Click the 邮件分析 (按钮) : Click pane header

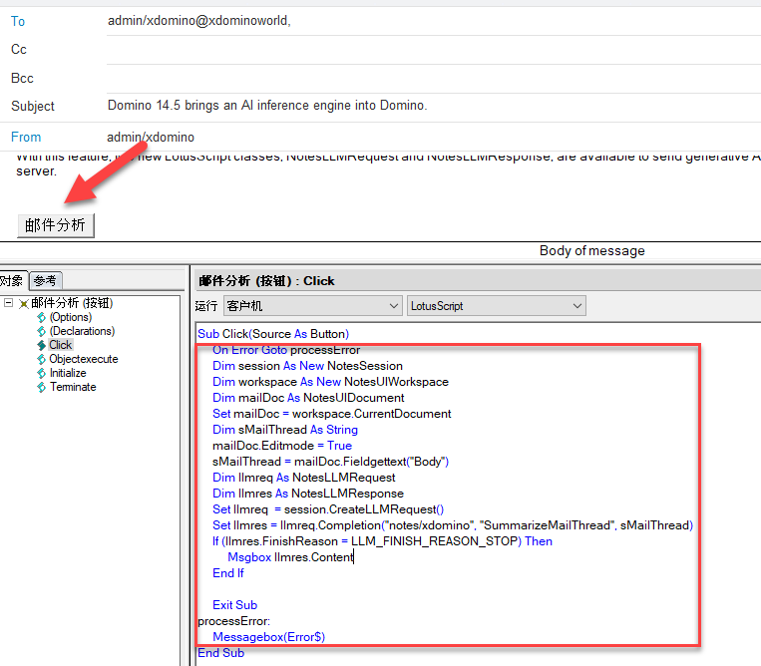click(x=266, y=281)
